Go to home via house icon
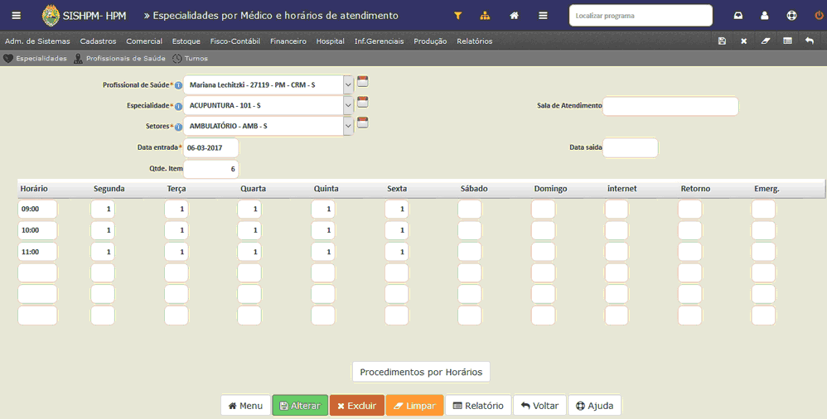The width and height of the screenshot is (827, 419). [514, 16]
